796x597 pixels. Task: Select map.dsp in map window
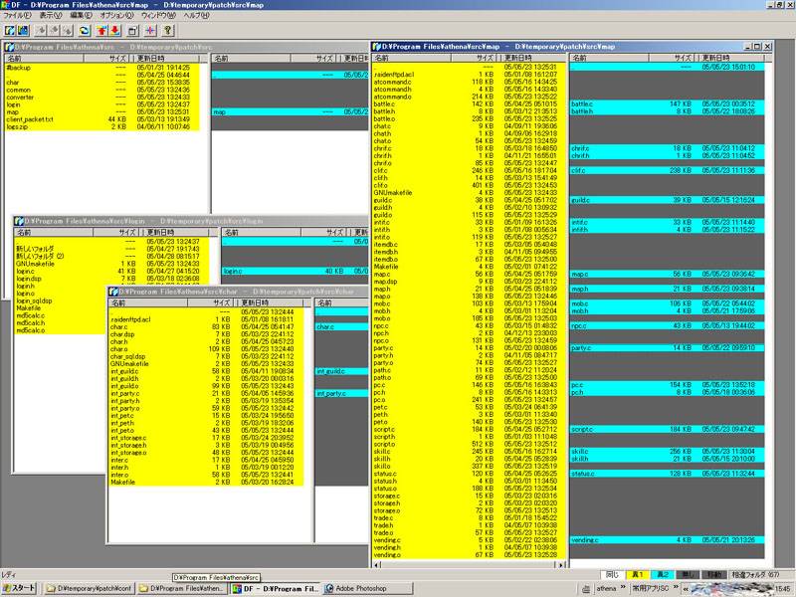tap(470, 282)
